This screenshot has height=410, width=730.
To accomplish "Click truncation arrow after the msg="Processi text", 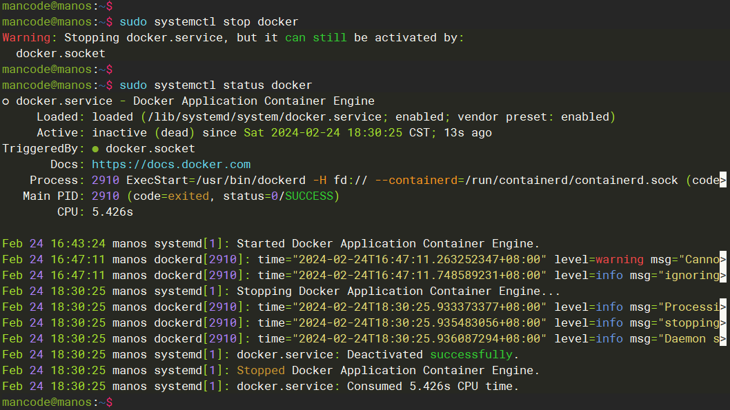I will click(723, 307).
